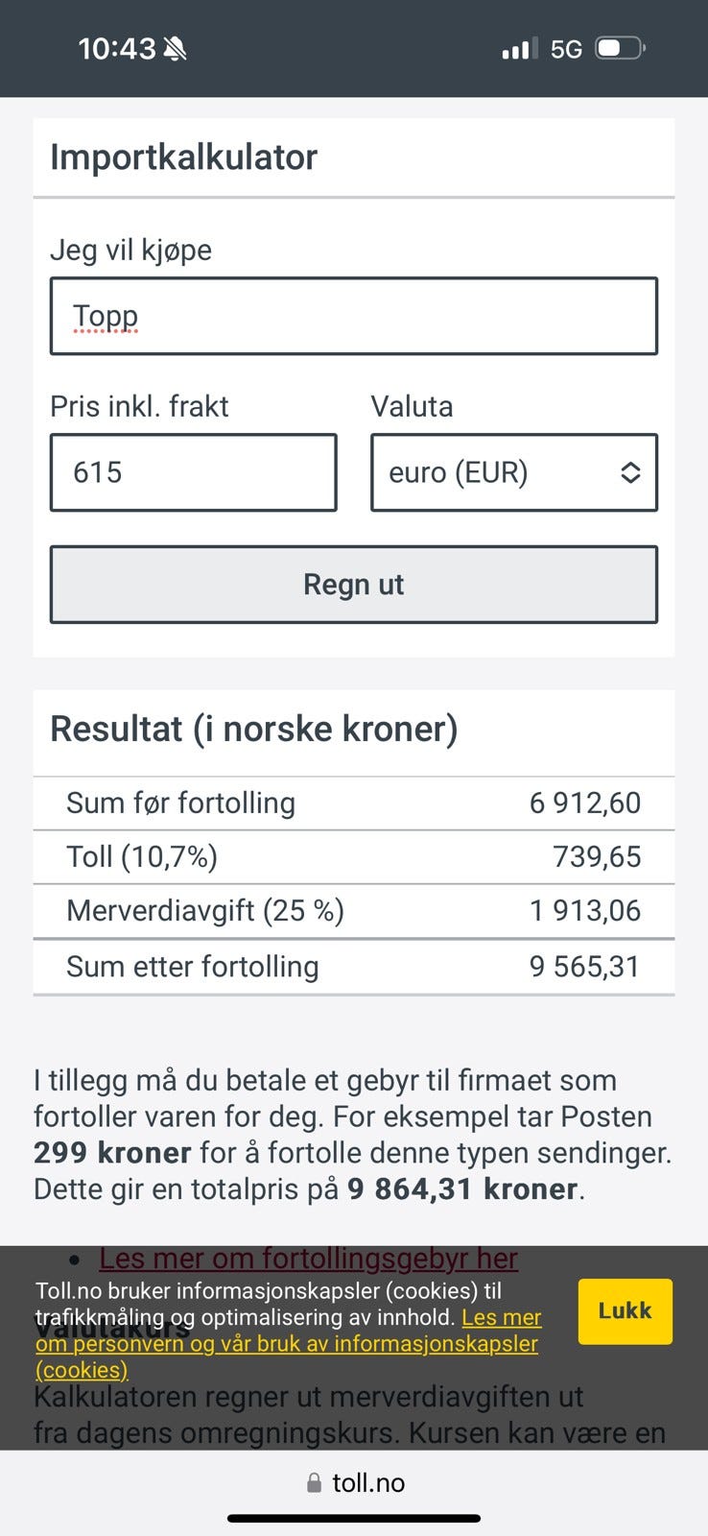Focus the Pris inkl. frakt field
The width and height of the screenshot is (708, 1536).
pyautogui.click(x=194, y=472)
